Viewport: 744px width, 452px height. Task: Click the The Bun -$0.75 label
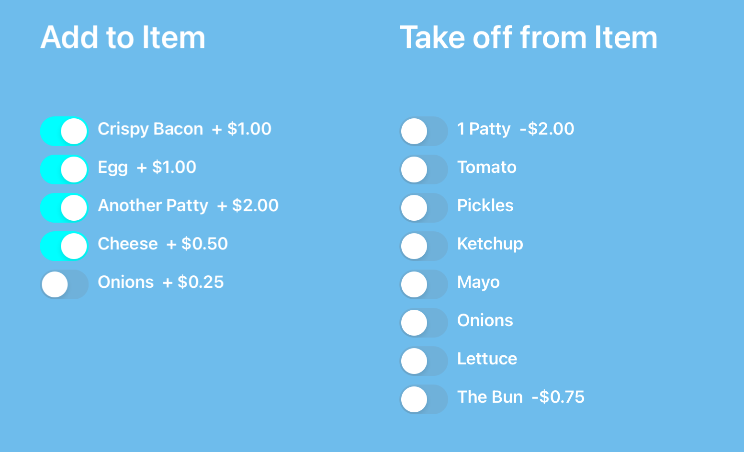(520, 397)
